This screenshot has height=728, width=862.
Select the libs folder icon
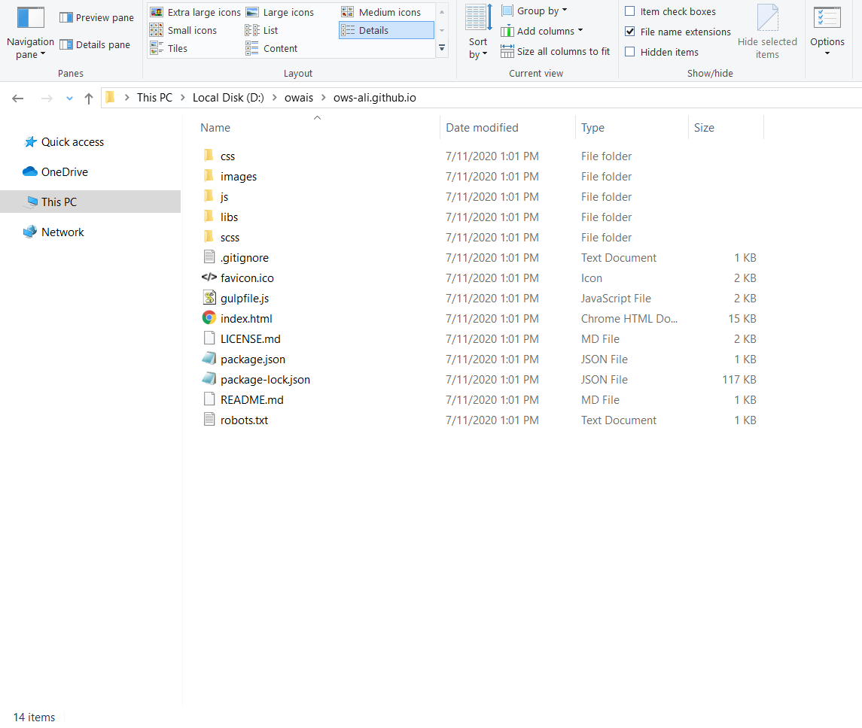(x=209, y=217)
